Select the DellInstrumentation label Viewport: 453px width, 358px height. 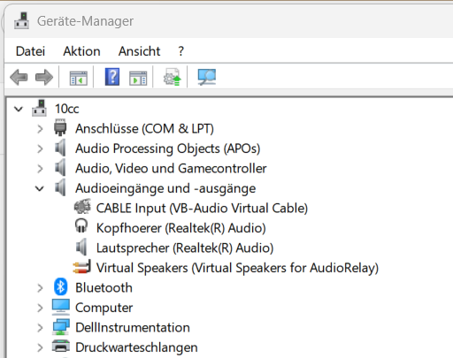(x=133, y=328)
